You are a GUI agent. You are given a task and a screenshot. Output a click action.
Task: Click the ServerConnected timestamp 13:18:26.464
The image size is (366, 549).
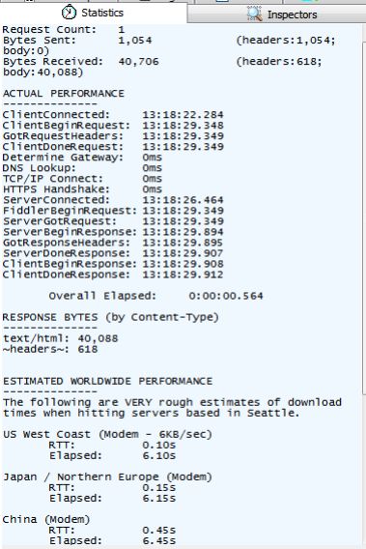[x=183, y=200]
